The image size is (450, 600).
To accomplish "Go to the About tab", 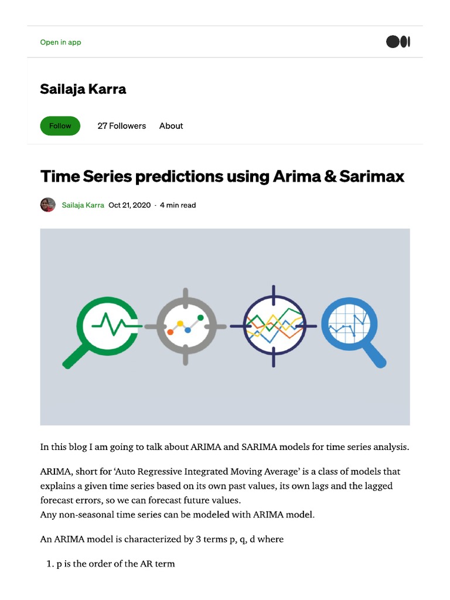I will tap(171, 126).
